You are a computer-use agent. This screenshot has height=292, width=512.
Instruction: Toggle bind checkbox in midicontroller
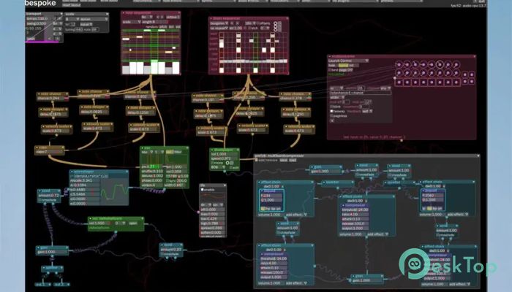point(330,70)
